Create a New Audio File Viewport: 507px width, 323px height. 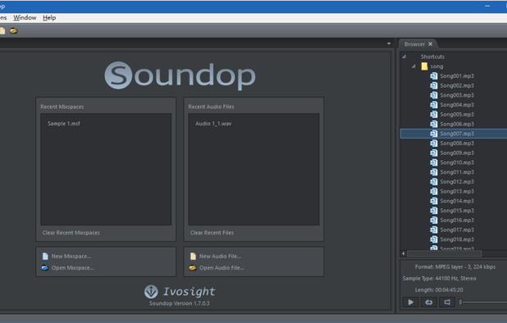pyautogui.click(x=220, y=256)
